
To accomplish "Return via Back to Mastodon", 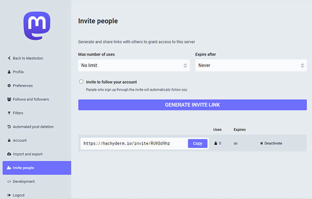I will click(28, 58).
